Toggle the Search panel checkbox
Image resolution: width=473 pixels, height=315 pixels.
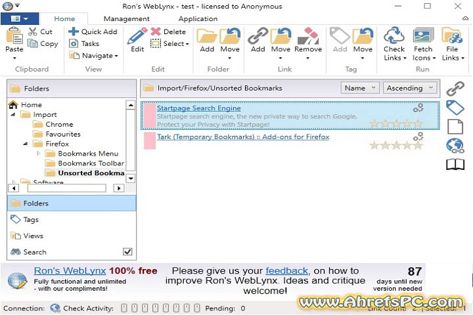(127, 251)
